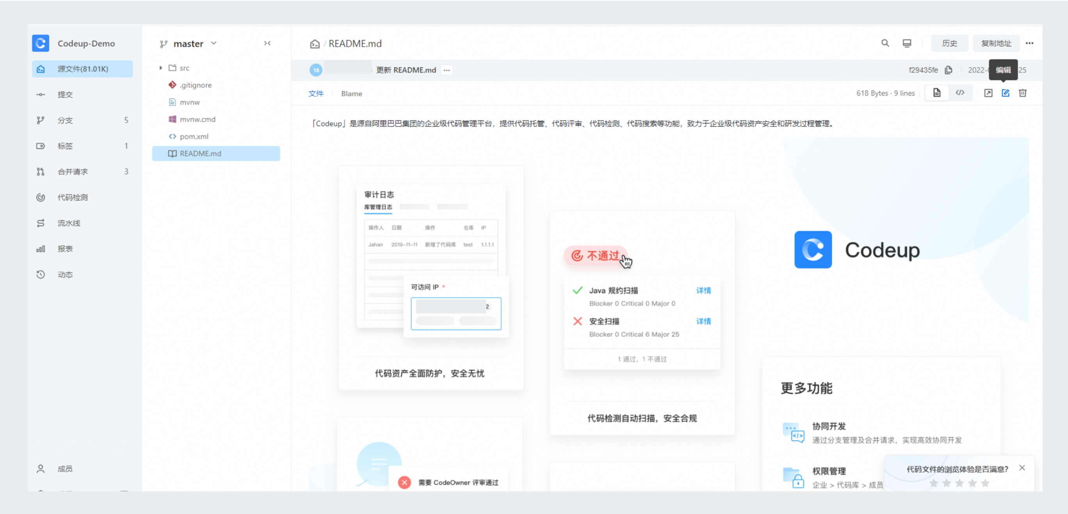
Task: Expand the src folder
Action: [160, 68]
